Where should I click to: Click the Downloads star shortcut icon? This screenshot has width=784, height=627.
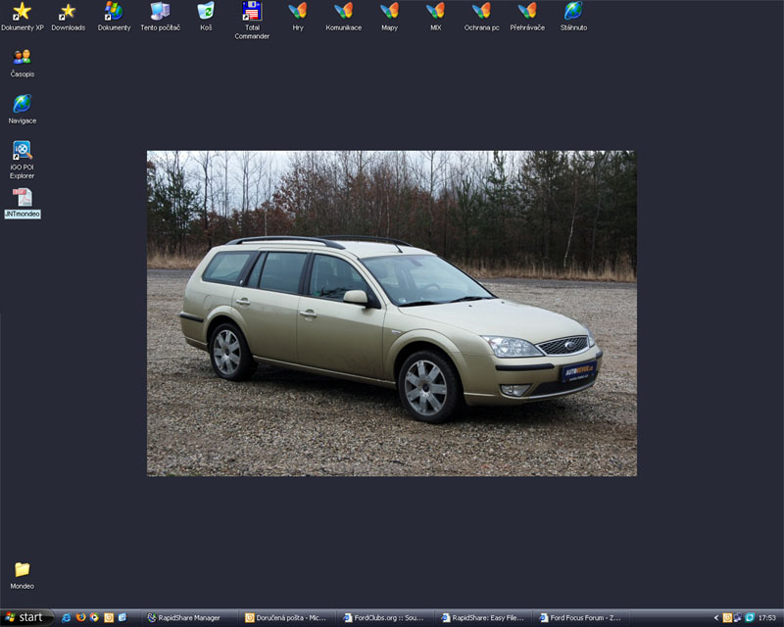tap(68, 12)
